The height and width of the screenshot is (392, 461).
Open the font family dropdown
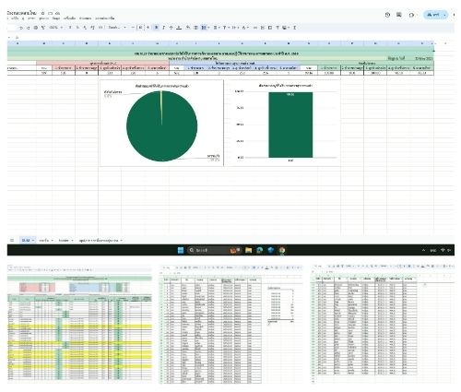tap(117, 28)
